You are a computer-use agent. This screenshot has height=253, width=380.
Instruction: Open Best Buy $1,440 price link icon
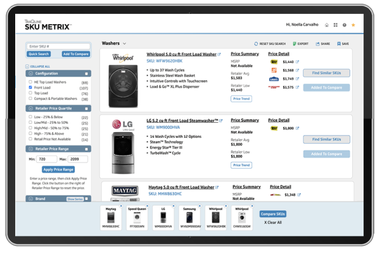(x=298, y=62)
